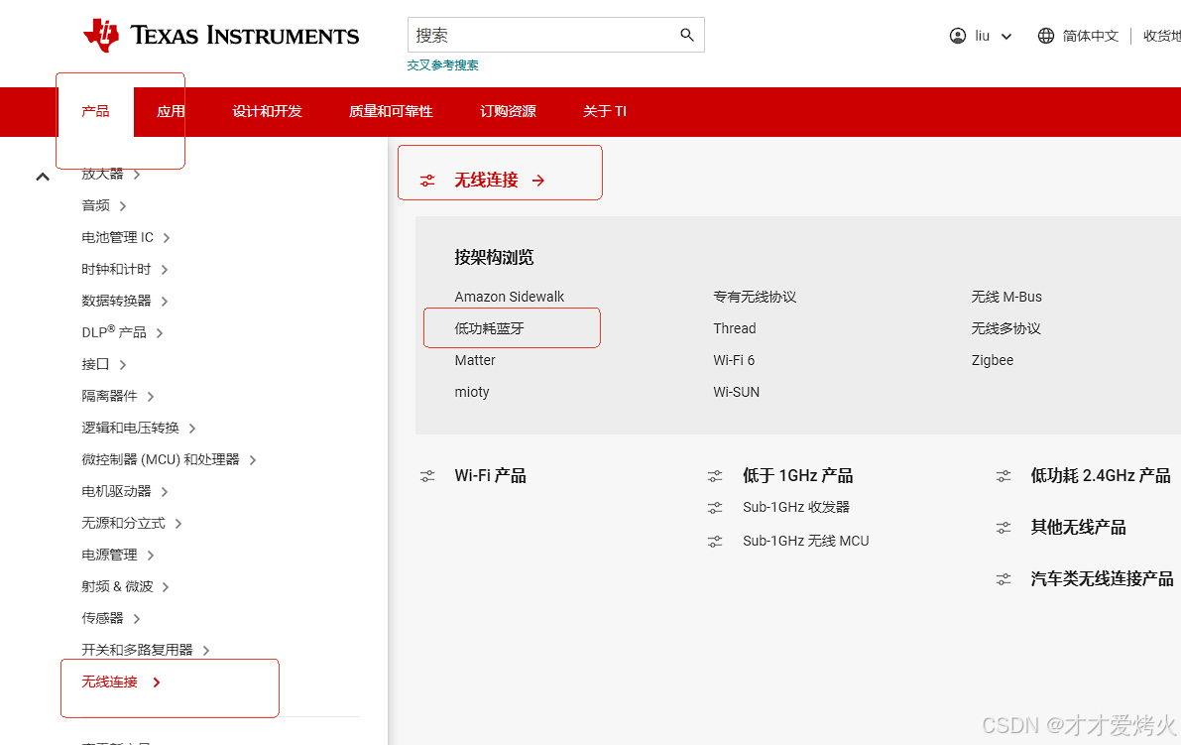Click the filter icon beside 无线连接 heading

click(427, 181)
